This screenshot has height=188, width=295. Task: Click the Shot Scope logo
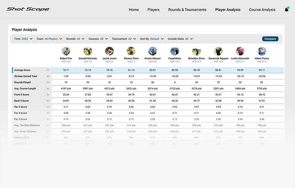click(x=28, y=9)
